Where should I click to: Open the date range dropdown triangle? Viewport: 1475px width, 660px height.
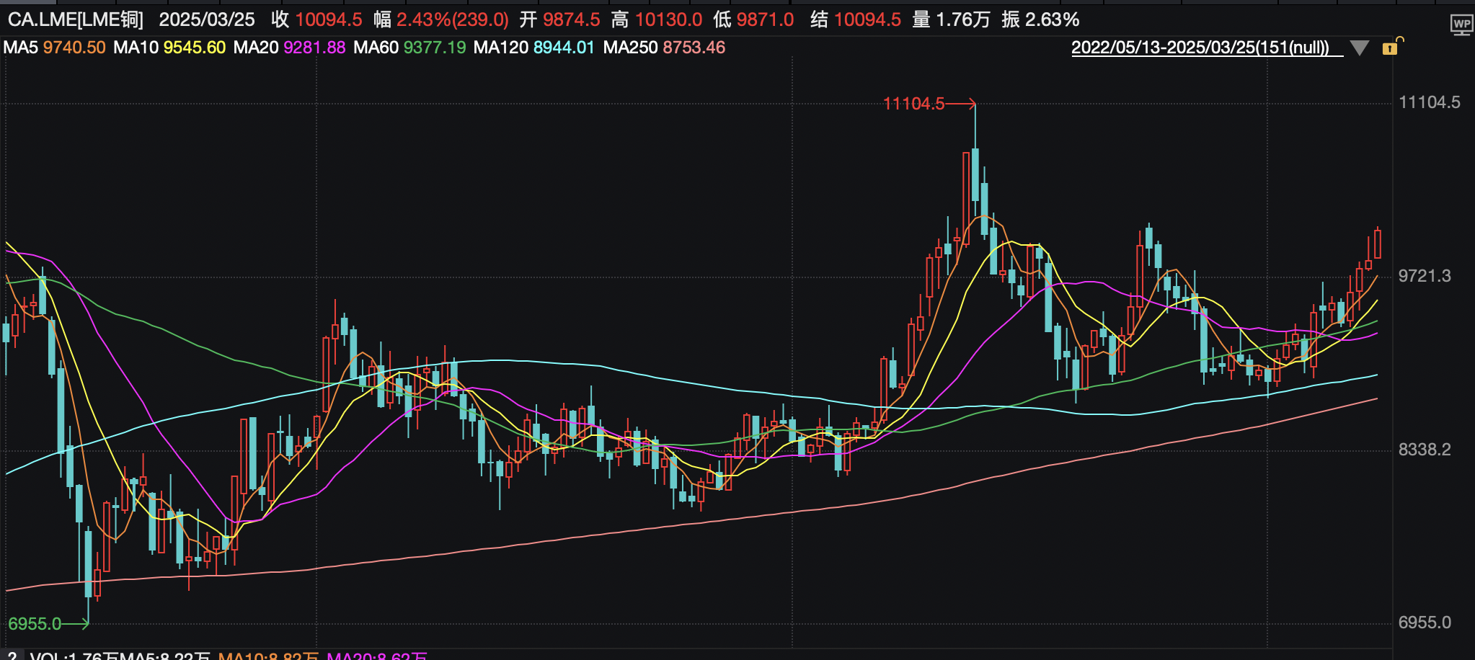click(1359, 48)
